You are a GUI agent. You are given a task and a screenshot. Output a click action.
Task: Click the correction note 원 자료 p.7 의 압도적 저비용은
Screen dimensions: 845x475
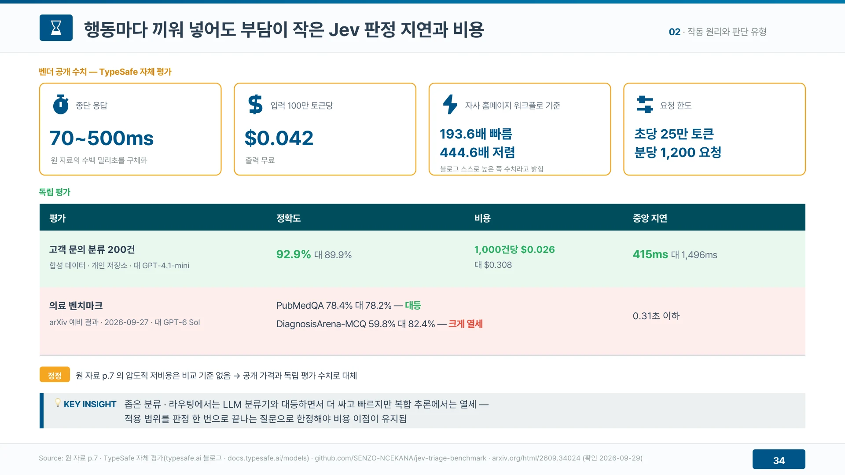tap(153, 375)
